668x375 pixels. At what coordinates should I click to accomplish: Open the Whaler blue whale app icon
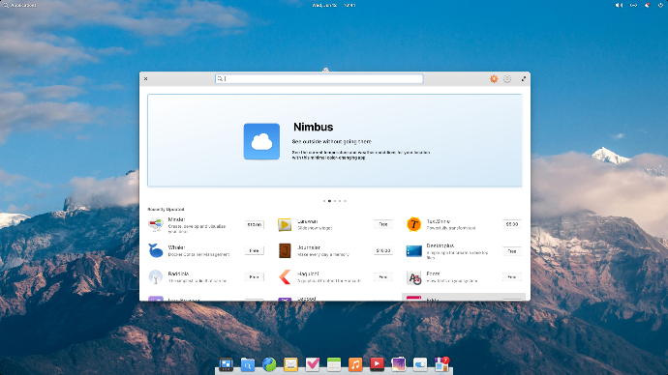tap(156, 251)
